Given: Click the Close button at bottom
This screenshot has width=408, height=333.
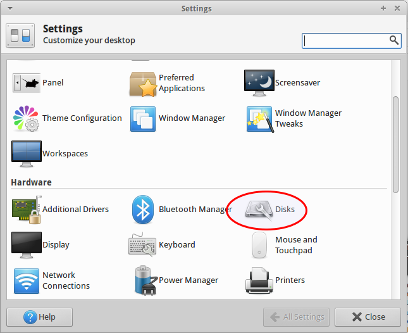Looking at the screenshot, I should coord(368,317).
